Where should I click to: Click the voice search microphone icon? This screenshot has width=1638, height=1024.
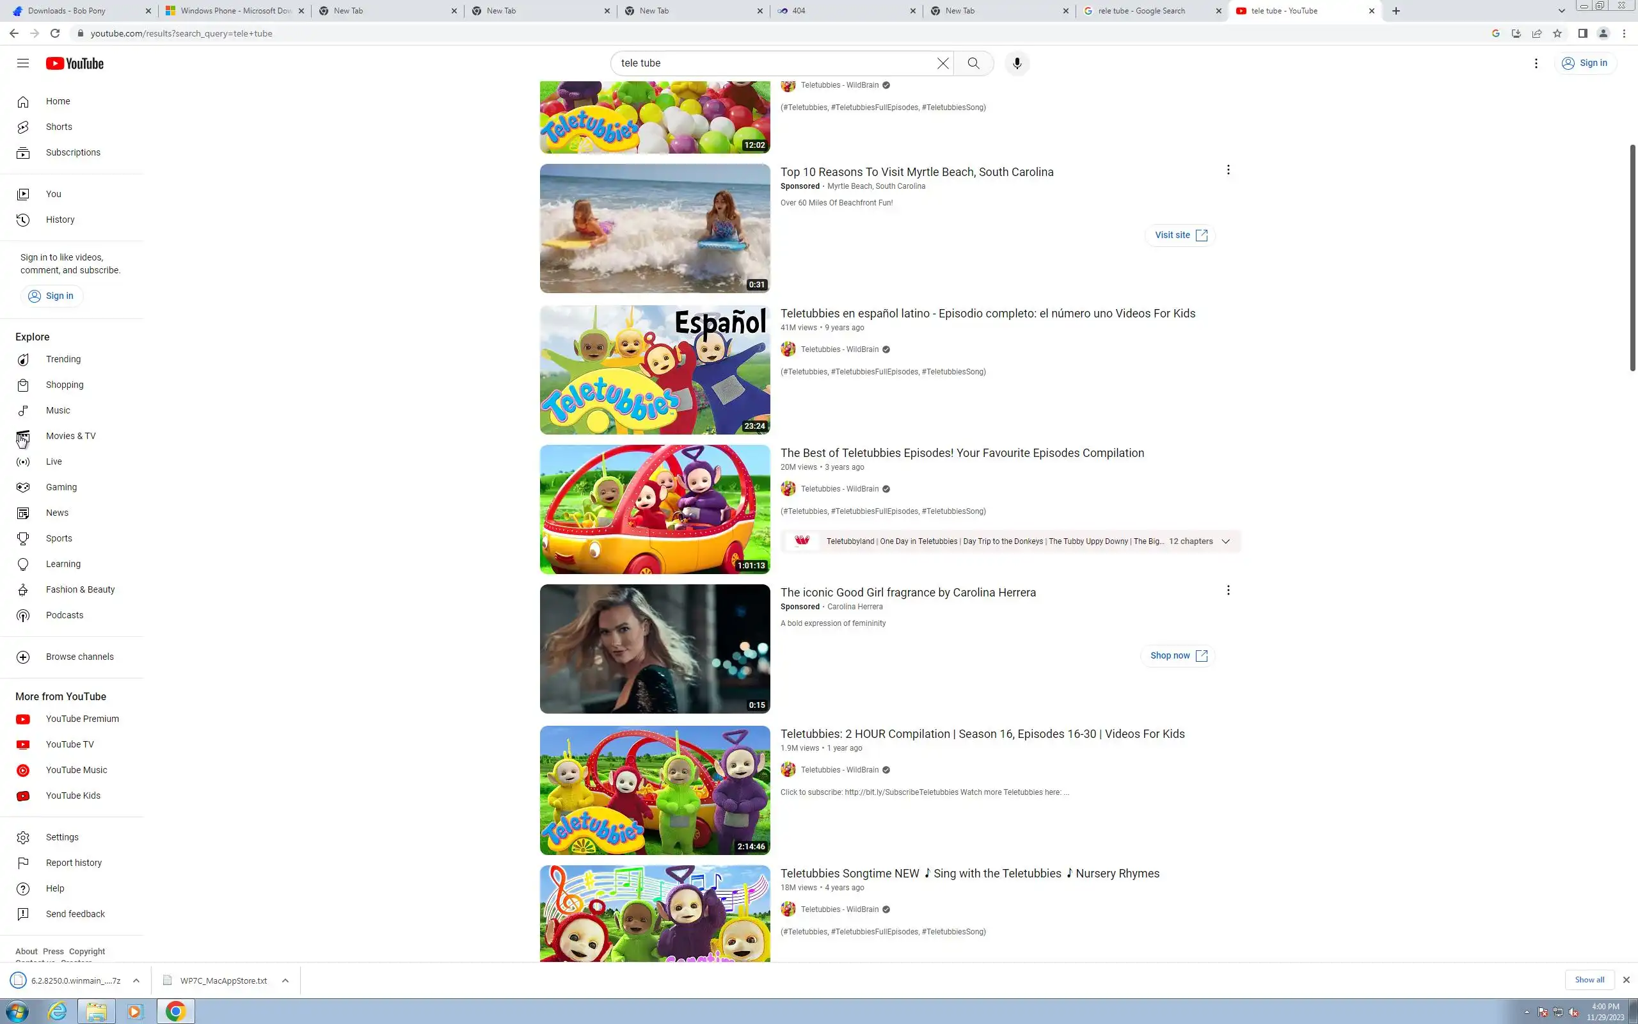(1017, 63)
